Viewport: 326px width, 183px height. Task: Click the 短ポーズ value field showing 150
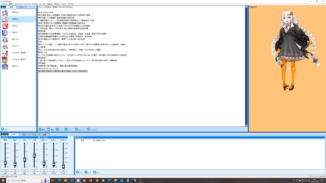(x=44, y=170)
